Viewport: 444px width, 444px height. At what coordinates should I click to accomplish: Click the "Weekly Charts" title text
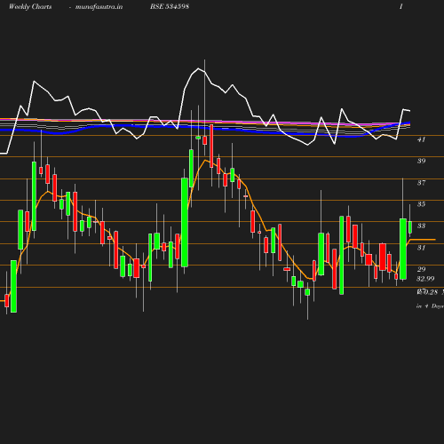point(30,6)
